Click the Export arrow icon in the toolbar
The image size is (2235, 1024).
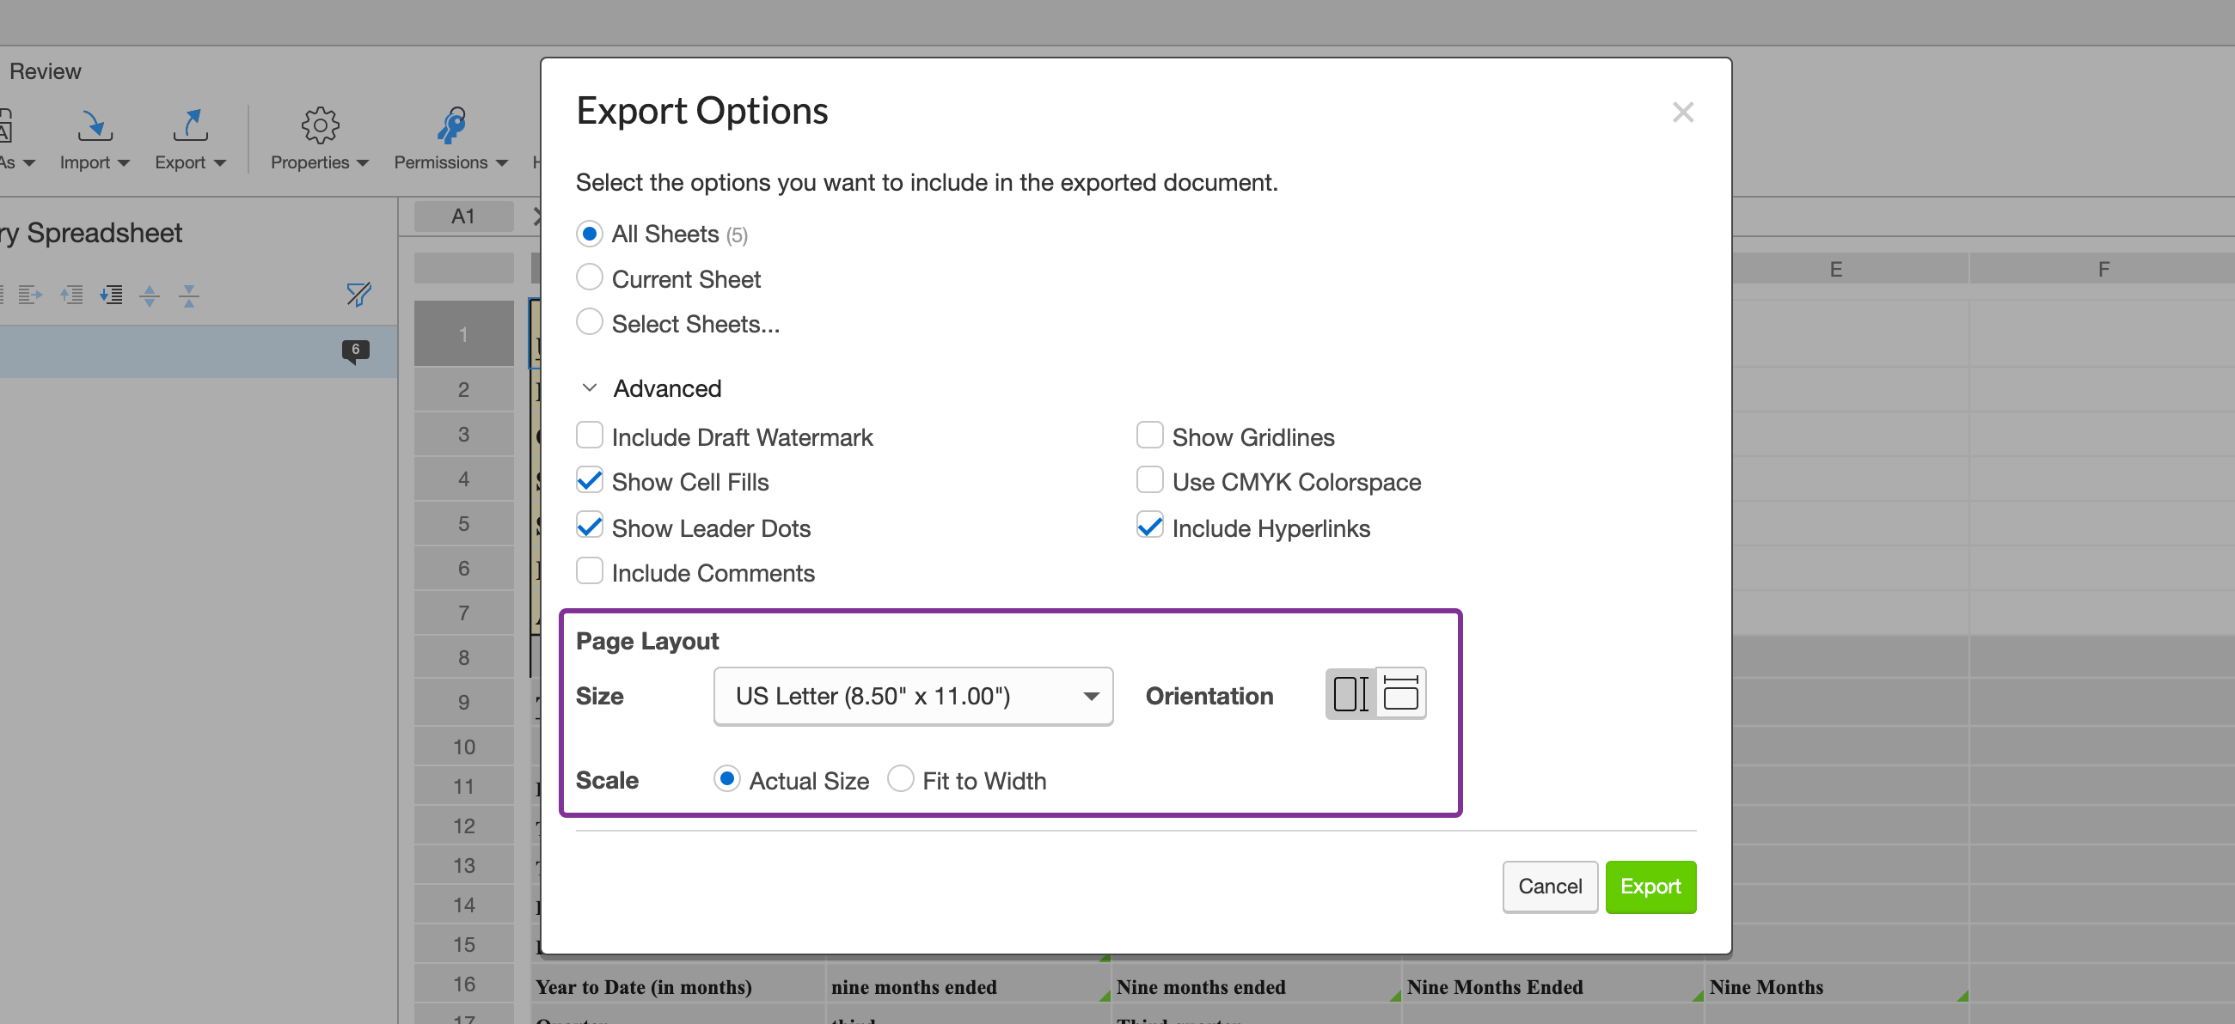coord(190,125)
